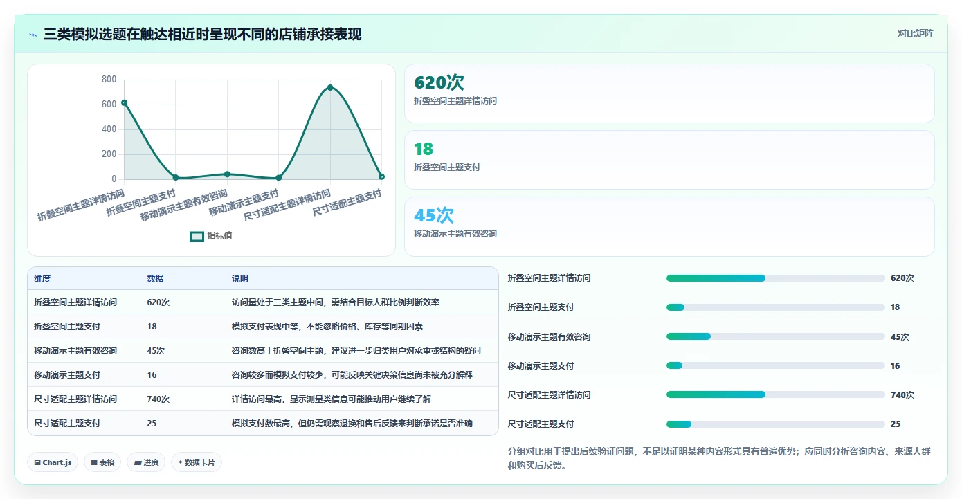Click progress bar for 尺寸适配主题支付
The image size is (962, 499).
[x=775, y=424]
